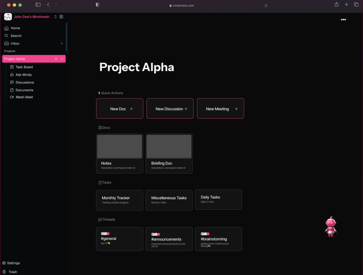Collapse the Project Alpha chevron

pyautogui.click(x=62, y=59)
